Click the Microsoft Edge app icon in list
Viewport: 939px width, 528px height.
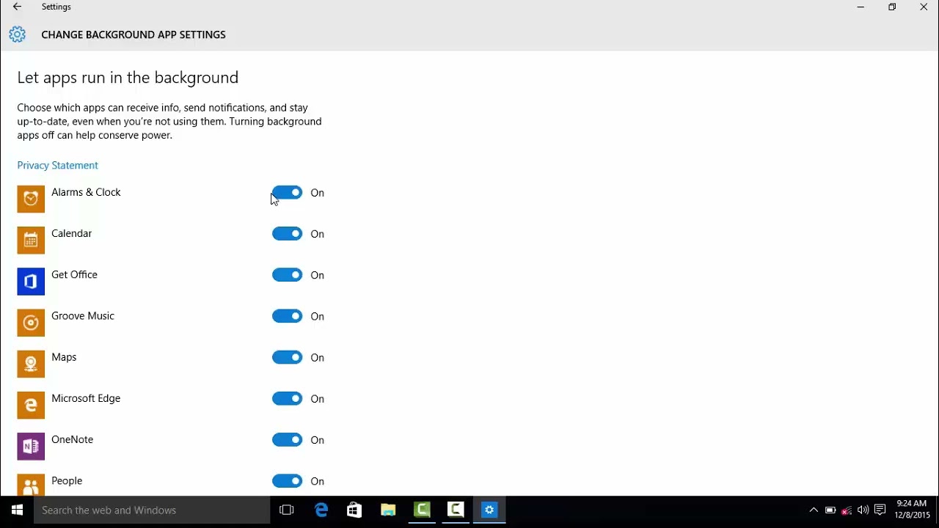tap(31, 404)
